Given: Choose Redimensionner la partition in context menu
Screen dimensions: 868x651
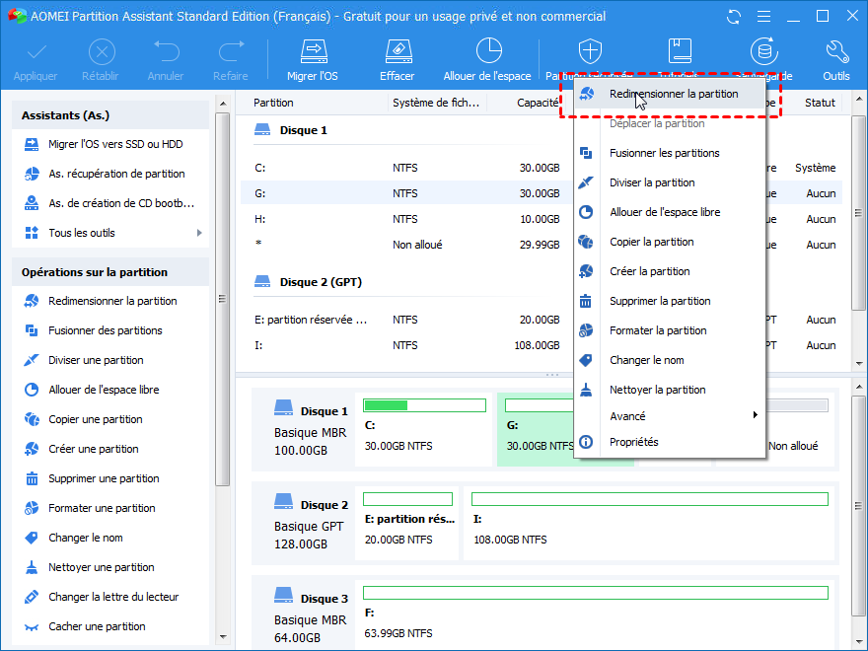Looking at the screenshot, I should pos(673,94).
